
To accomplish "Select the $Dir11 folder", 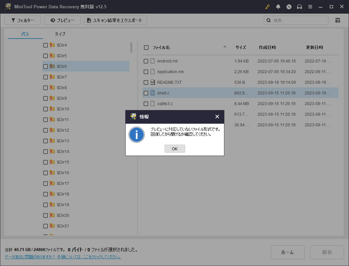I will pos(63,119).
